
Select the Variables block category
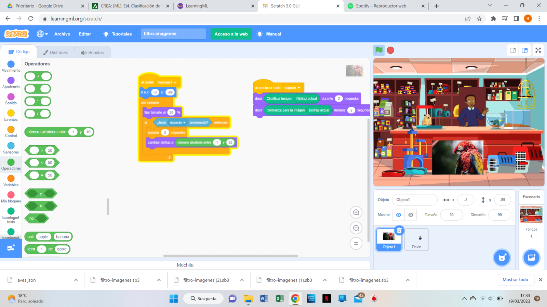(11, 181)
